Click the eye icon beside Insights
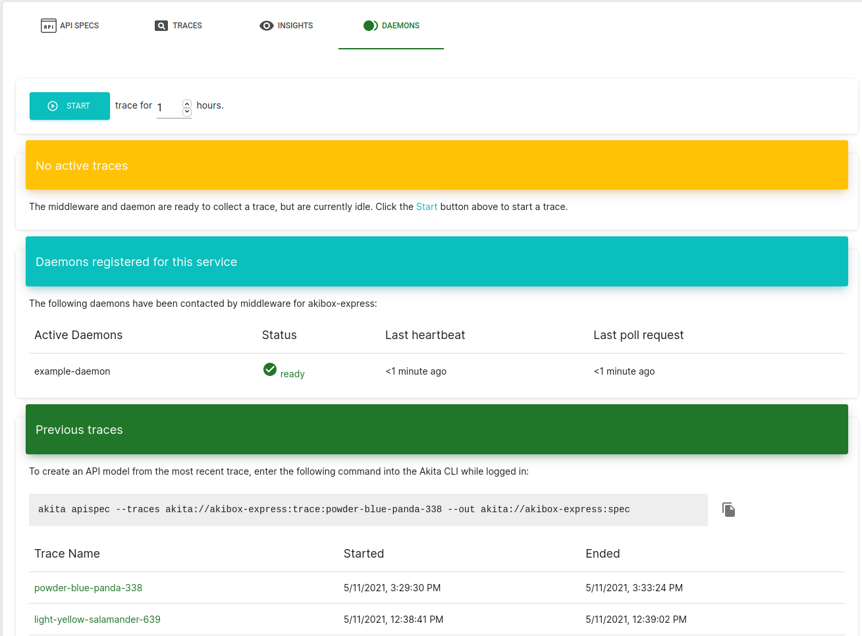The width and height of the screenshot is (862, 636). (267, 26)
